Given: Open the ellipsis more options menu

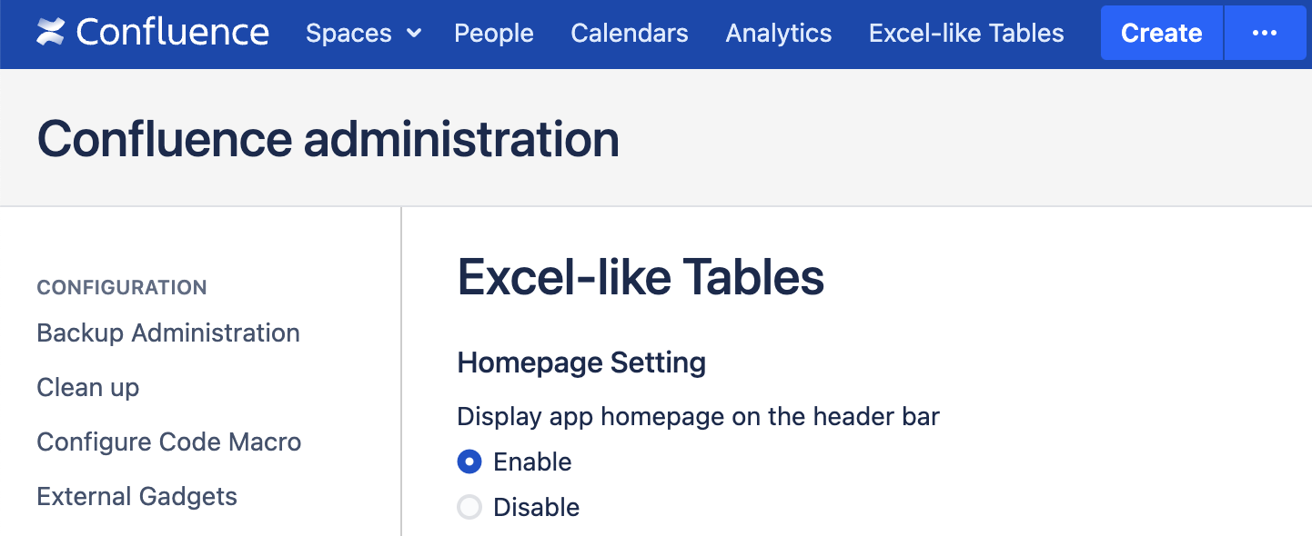Looking at the screenshot, I should click(1265, 33).
